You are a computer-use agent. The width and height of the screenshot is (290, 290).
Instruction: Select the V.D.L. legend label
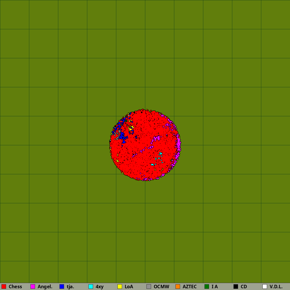tap(276, 287)
